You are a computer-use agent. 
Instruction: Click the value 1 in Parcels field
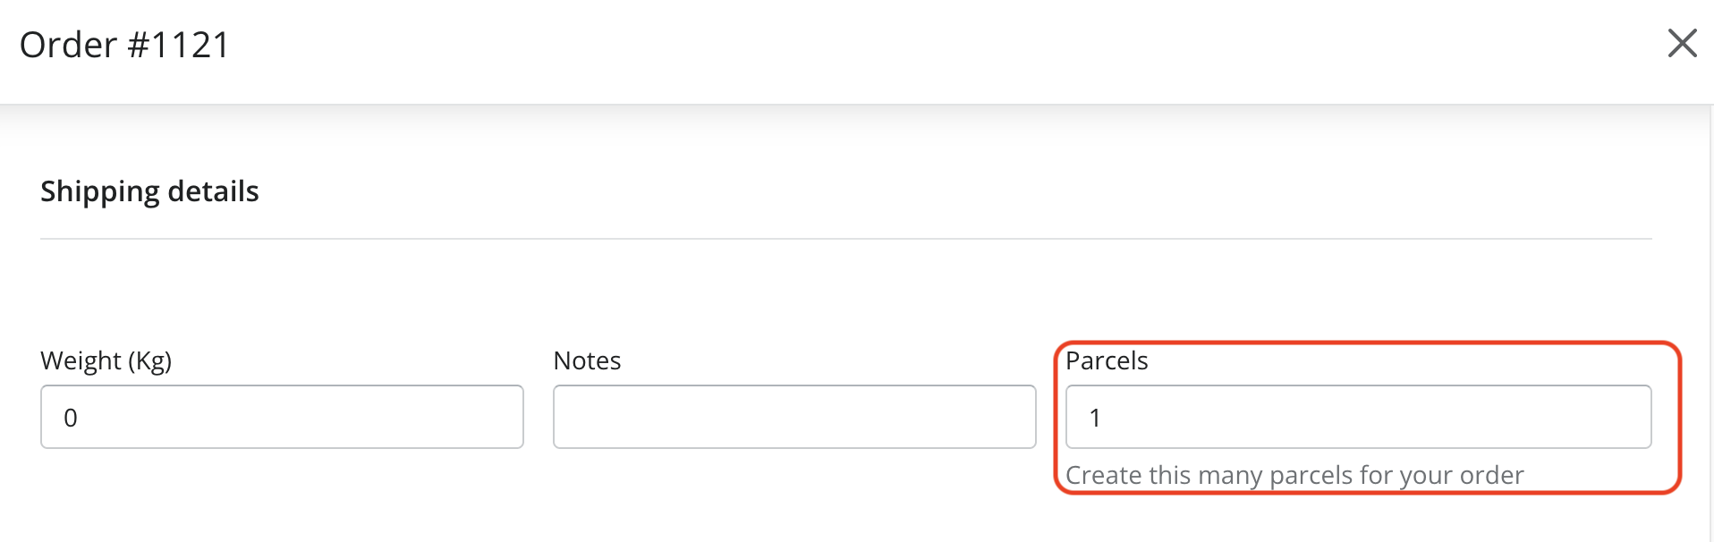point(1095,418)
